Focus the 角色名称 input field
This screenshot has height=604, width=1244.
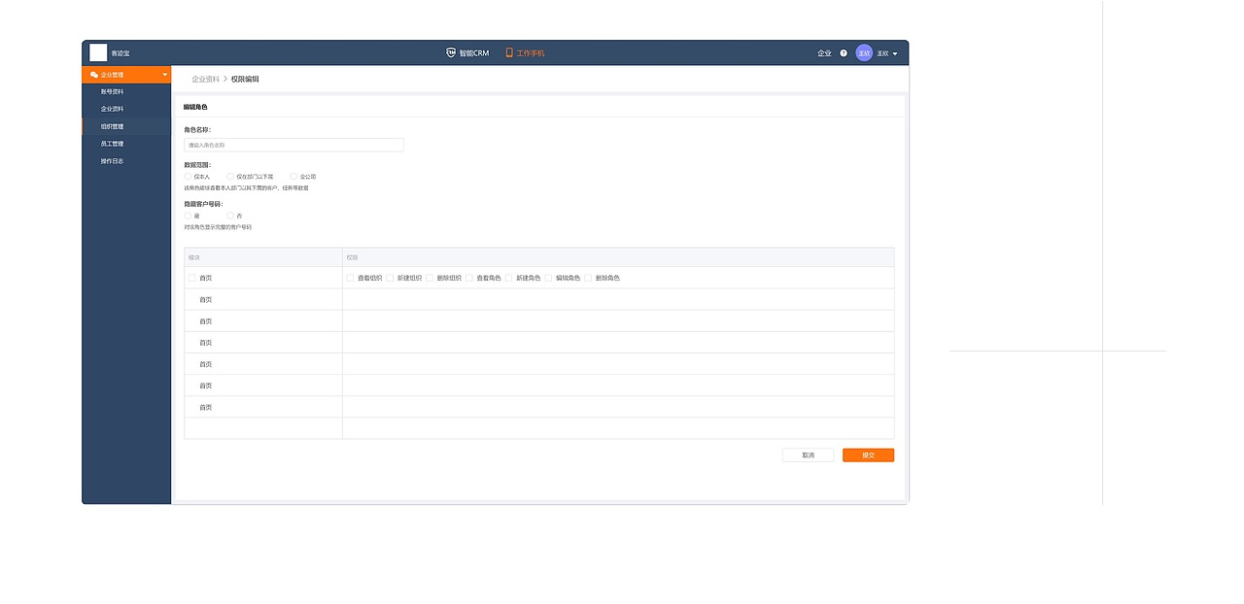[x=294, y=145]
